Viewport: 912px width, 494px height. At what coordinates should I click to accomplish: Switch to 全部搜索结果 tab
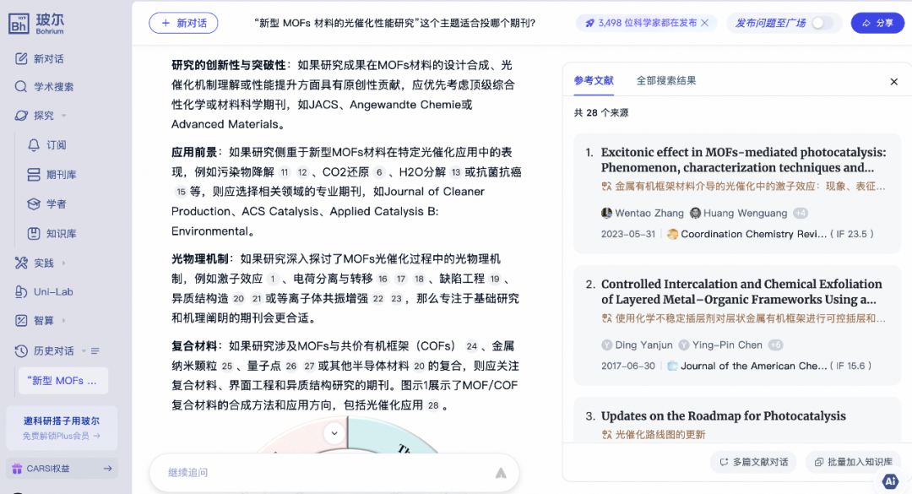point(666,81)
